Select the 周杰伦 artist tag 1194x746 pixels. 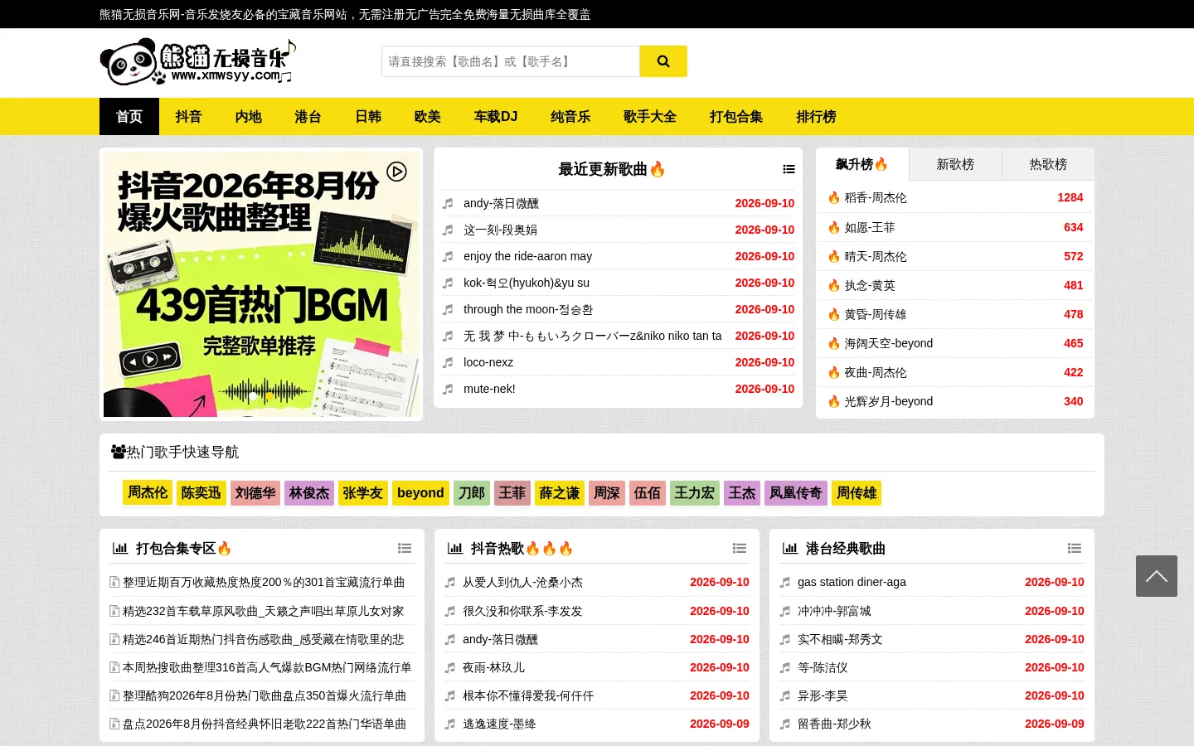pyautogui.click(x=148, y=492)
